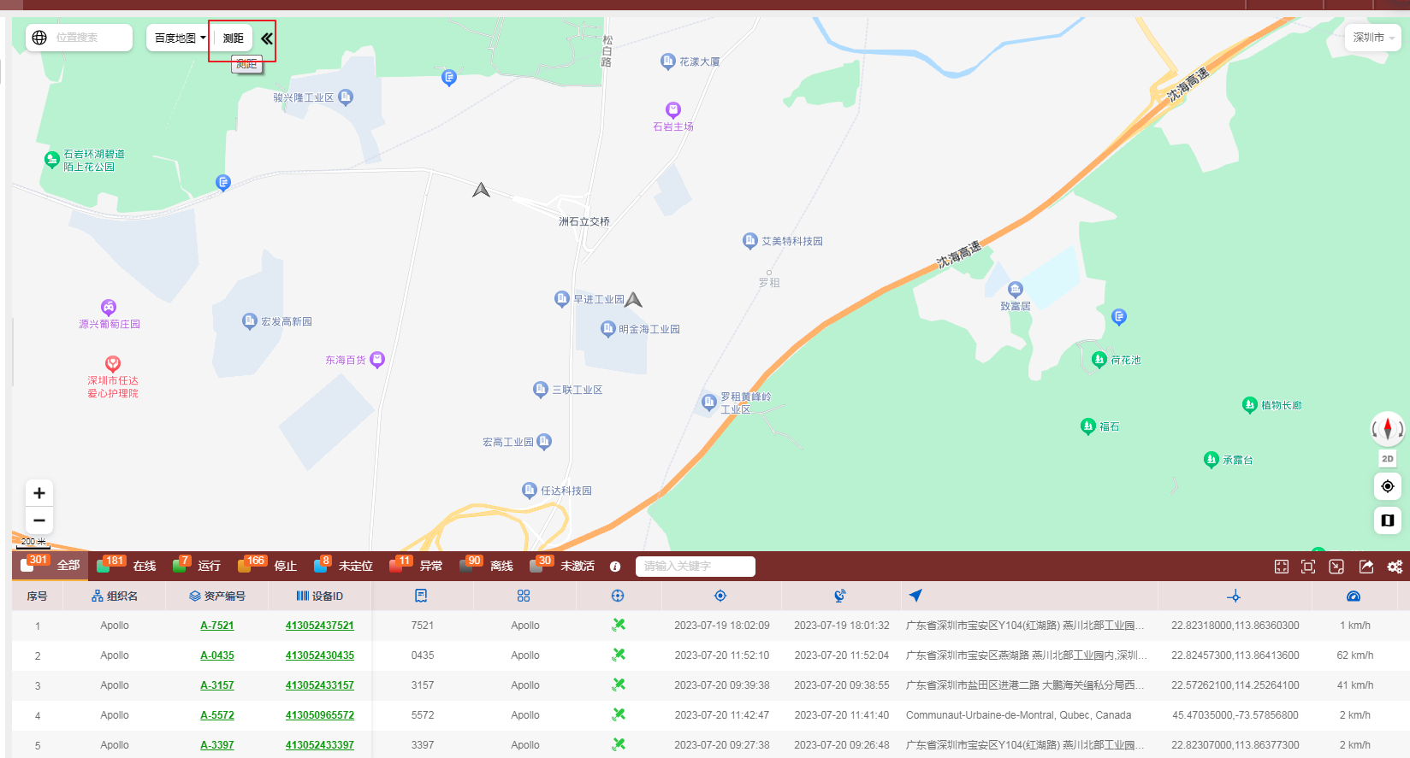Screen dimensions: 1410x758
Task: Click the export share arrow icon
Action: tap(1366, 567)
